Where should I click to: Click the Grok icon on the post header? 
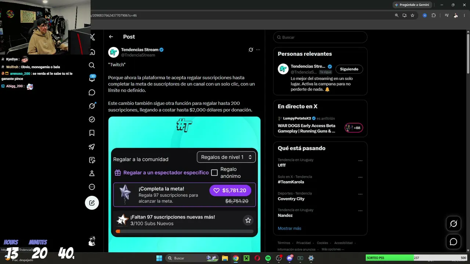(251, 50)
